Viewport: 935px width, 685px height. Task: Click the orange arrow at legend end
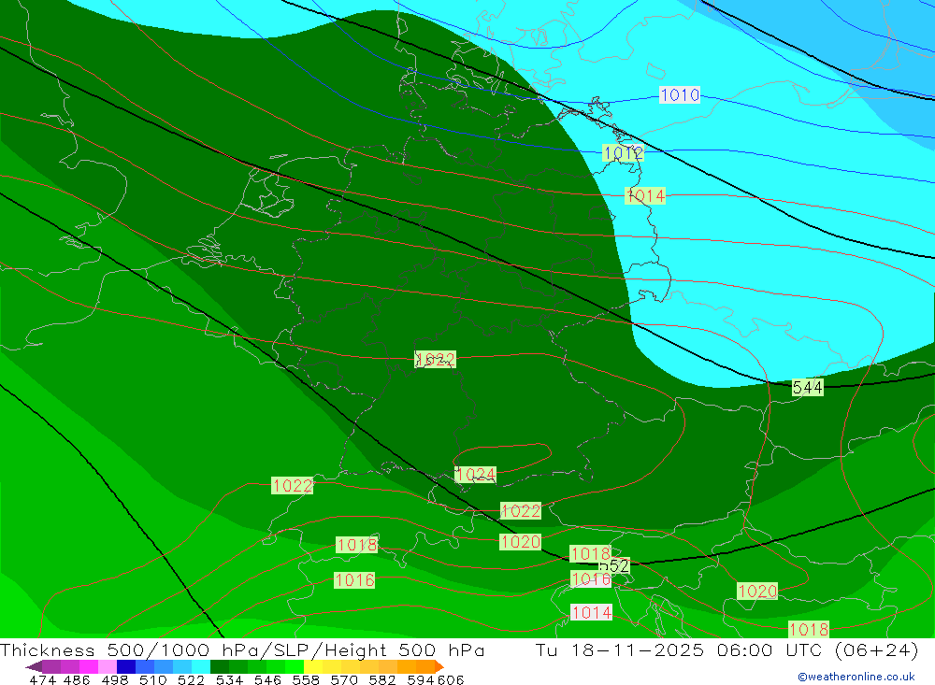pyautogui.click(x=439, y=666)
